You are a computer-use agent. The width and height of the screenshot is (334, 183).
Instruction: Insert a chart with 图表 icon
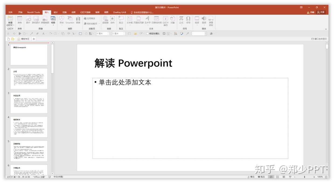tap(78, 18)
